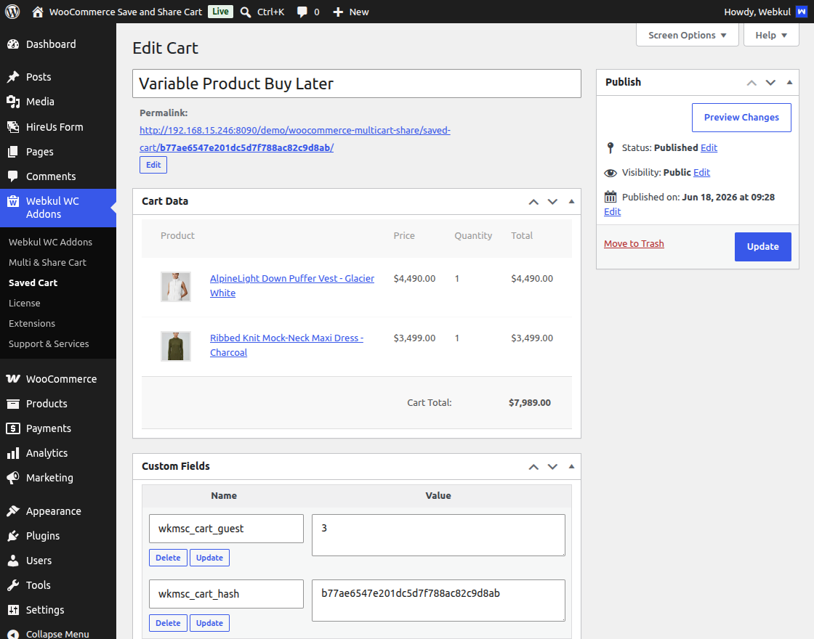Open Dashboard from sidebar icon
Image resolution: width=814 pixels, height=639 pixels.
[x=13, y=44]
